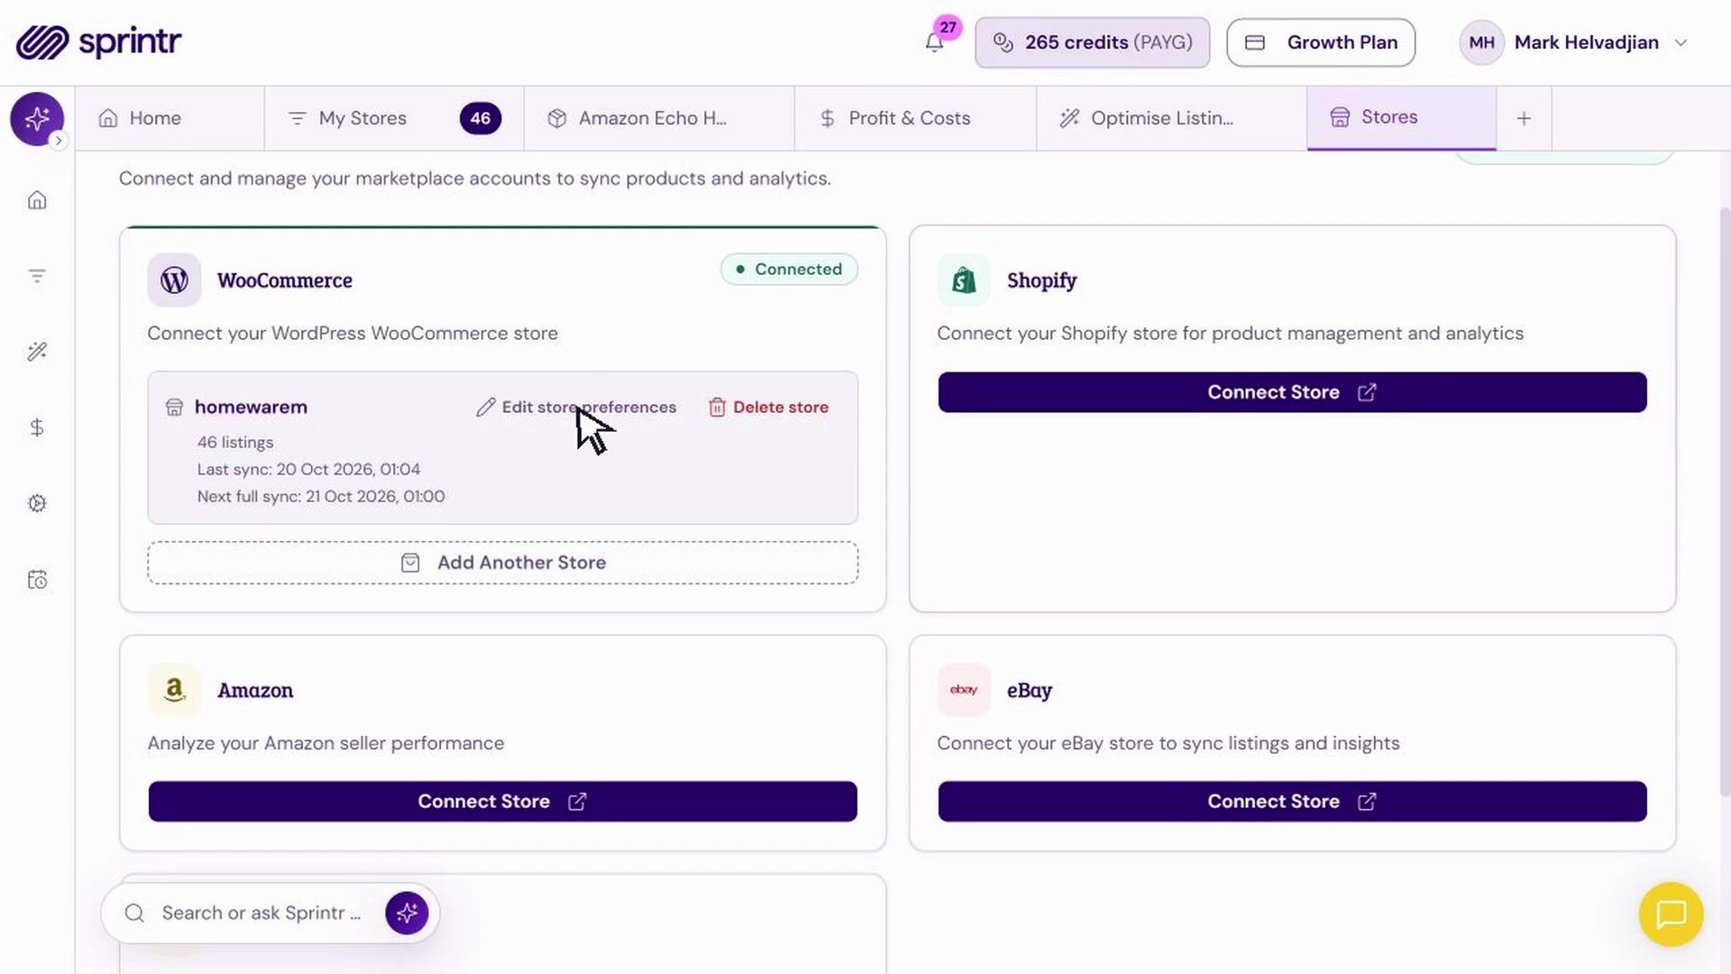Click the 46 badge on My Stores
Image resolution: width=1731 pixels, height=974 pixels.
[x=481, y=118]
